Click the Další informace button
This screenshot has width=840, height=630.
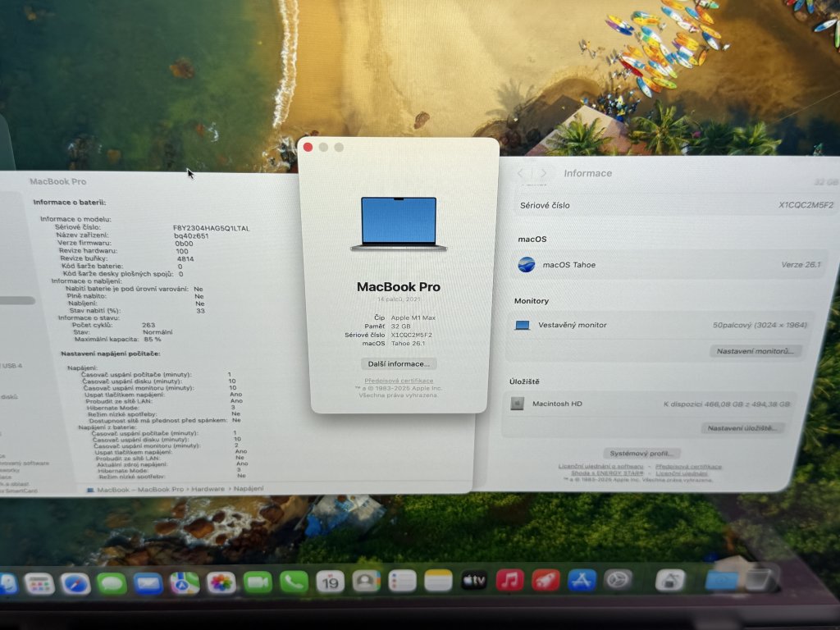[399, 363]
